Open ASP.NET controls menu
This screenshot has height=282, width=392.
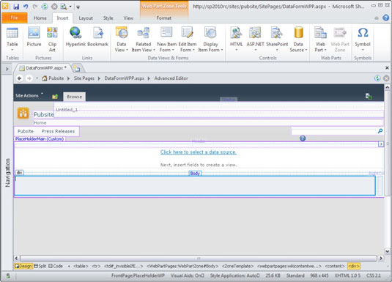(255, 39)
